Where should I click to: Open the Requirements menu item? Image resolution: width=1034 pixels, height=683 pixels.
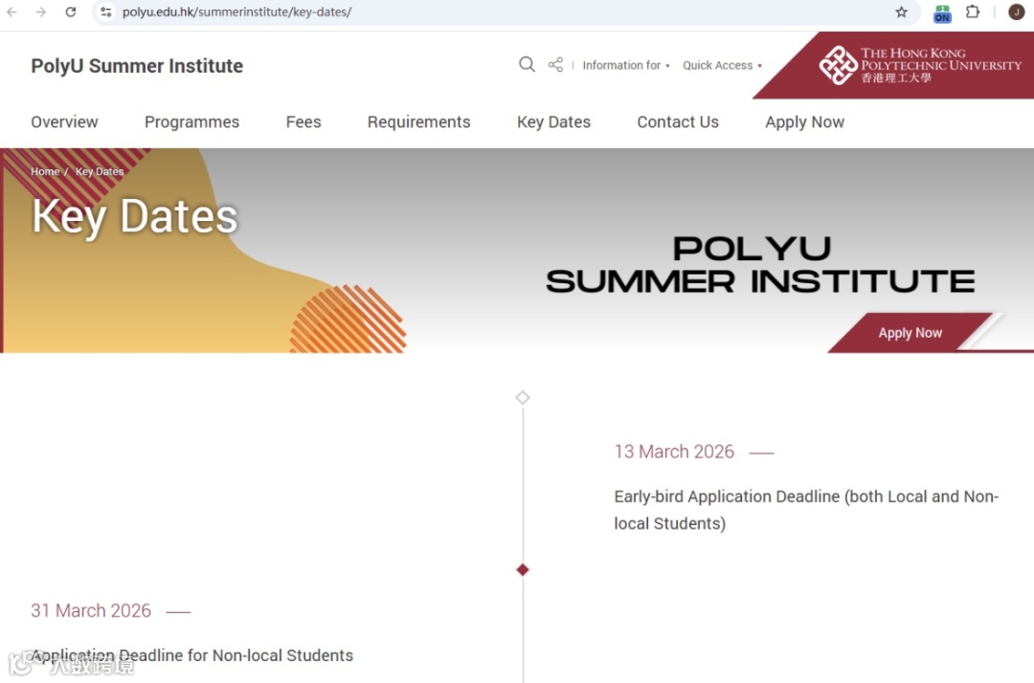pos(418,121)
